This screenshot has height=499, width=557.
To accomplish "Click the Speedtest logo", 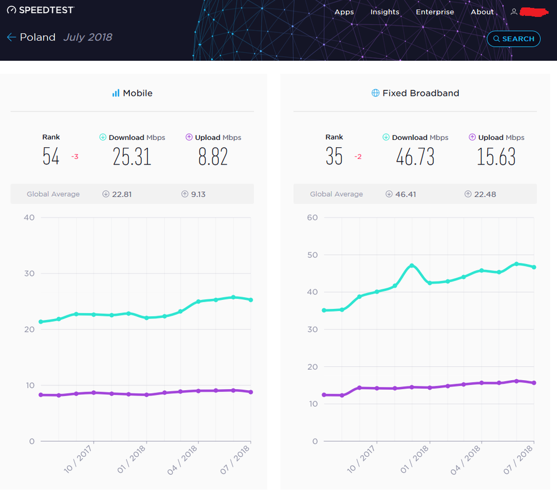I will pos(40,10).
